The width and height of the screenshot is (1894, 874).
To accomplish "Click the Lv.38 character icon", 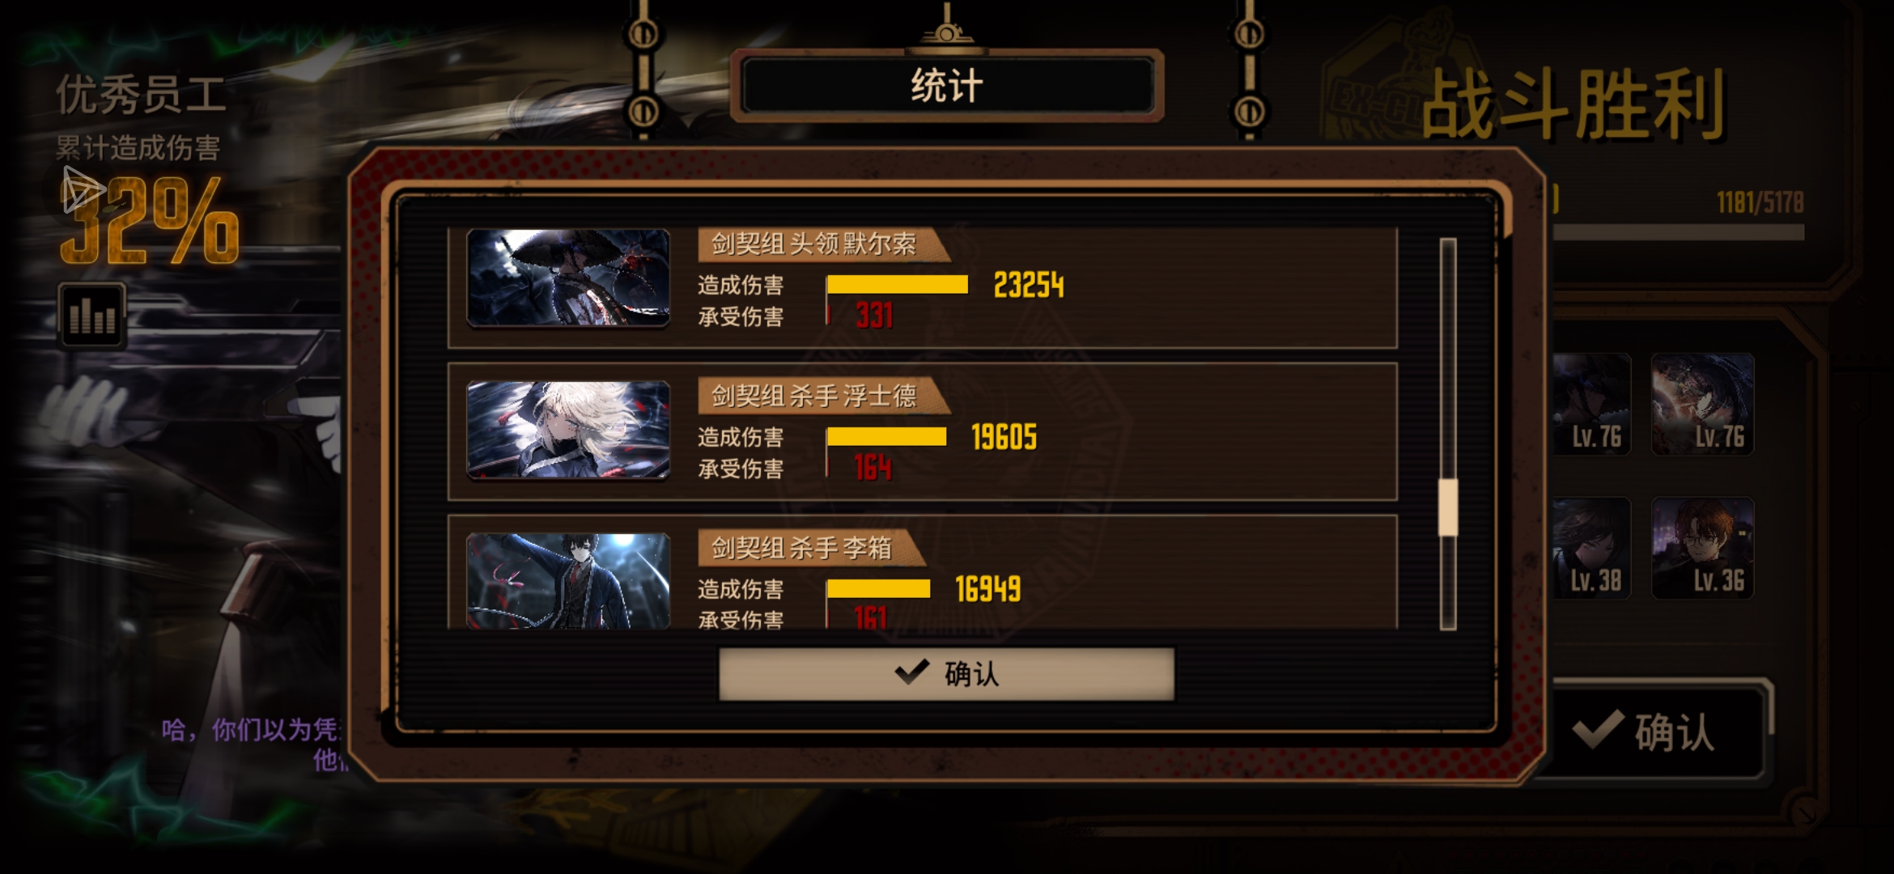I will (x=1591, y=548).
